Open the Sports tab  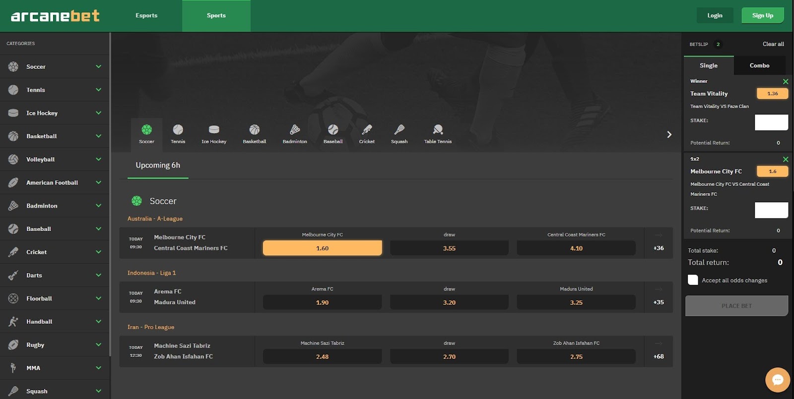coord(216,15)
